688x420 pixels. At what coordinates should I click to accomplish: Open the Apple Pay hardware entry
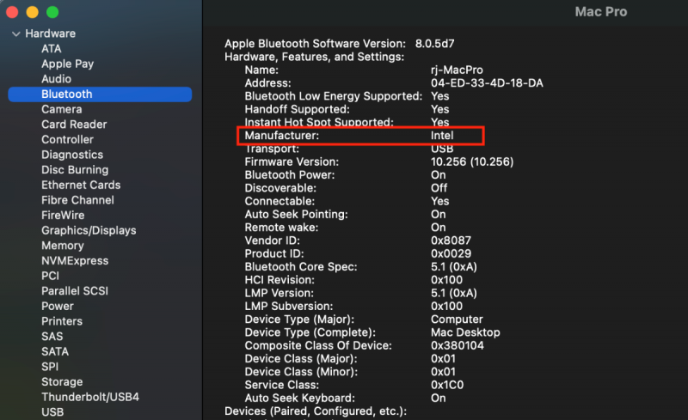(x=67, y=64)
